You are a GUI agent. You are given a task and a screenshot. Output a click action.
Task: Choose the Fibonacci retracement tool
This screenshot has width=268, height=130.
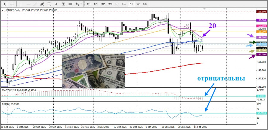pos(49,4)
